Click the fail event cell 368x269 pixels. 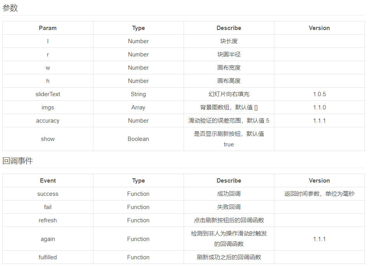click(x=48, y=207)
